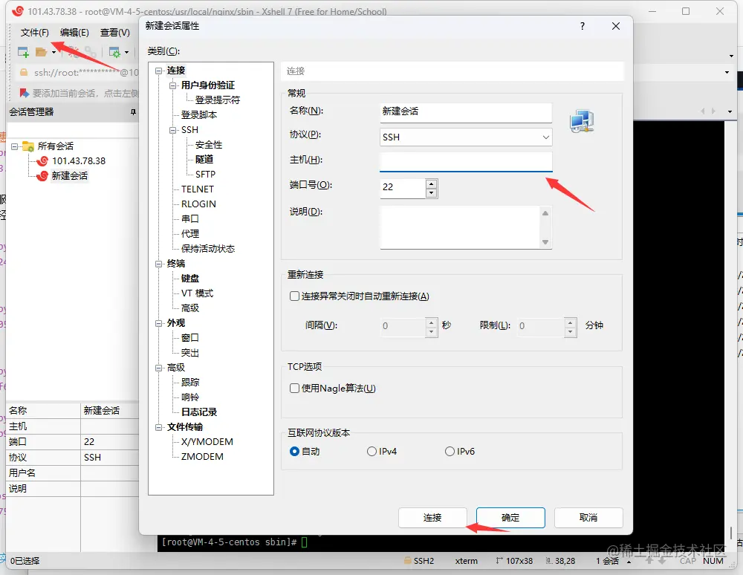Click inside the 主机 input field
The height and width of the screenshot is (575, 743).
click(465, 161)
